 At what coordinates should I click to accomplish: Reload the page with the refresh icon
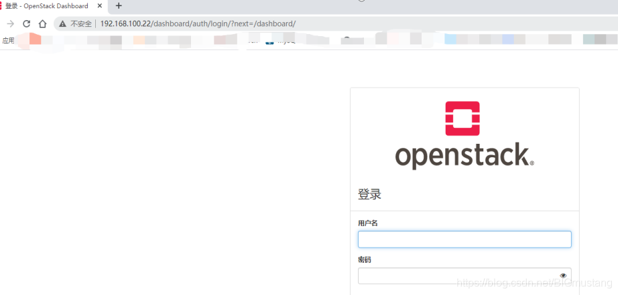tap(26, 23)
